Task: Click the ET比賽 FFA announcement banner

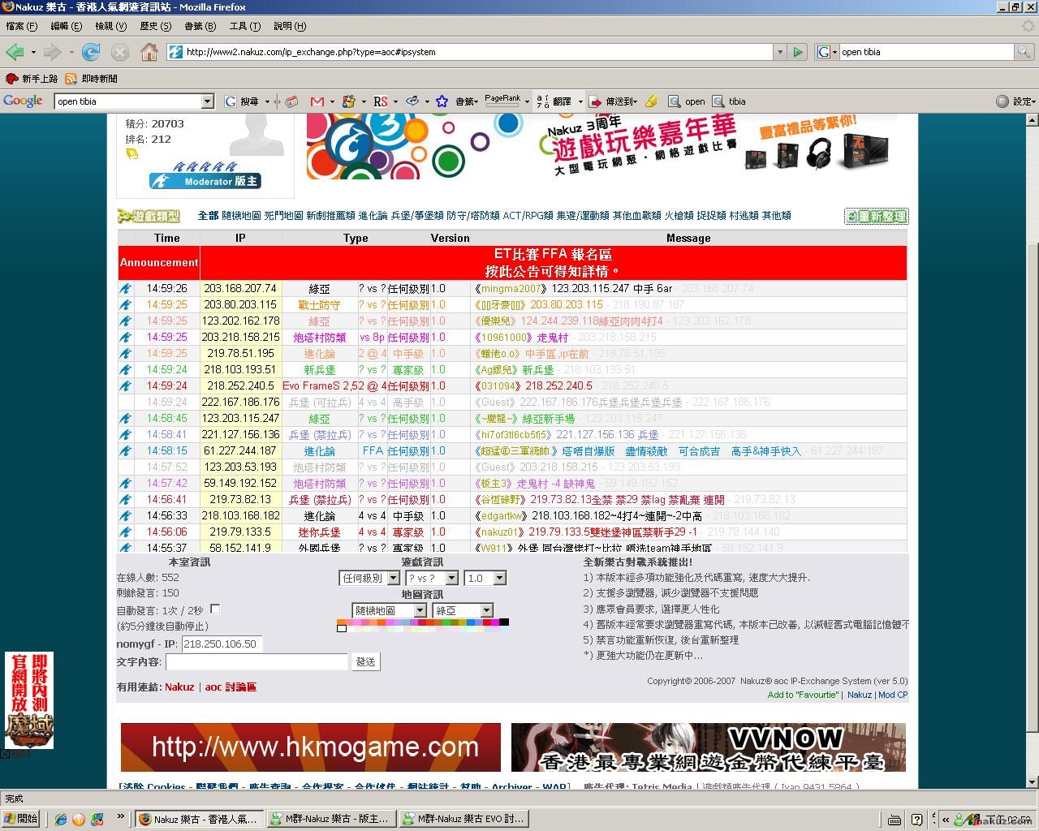Action: point(553,263)
